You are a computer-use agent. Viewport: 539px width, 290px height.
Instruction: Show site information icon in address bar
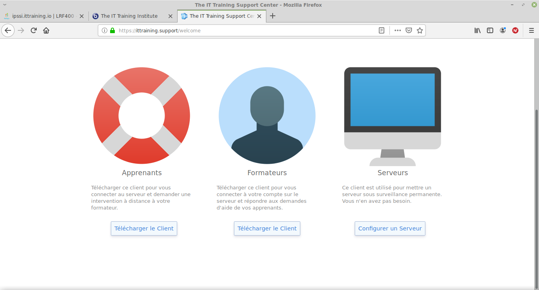105,30
